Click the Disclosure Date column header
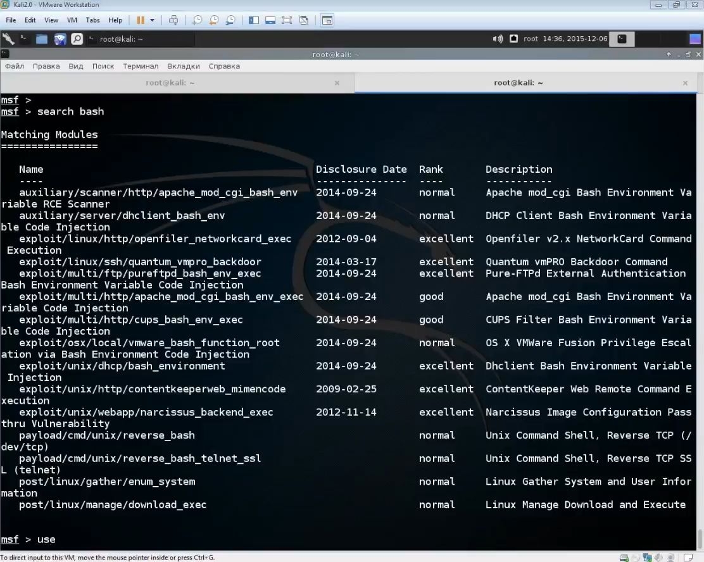This screenshot has height=562, width=704. 361,169
